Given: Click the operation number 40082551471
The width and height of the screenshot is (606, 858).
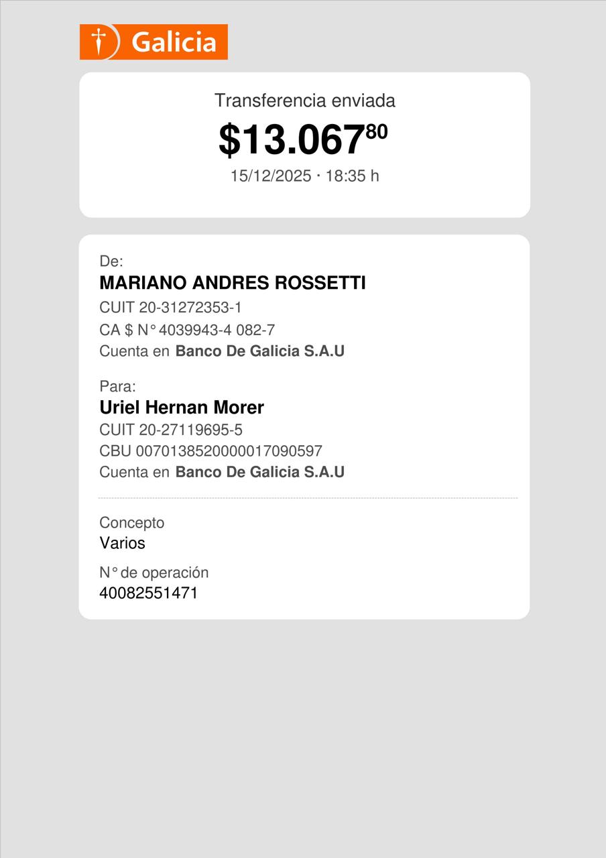Looking at the screenshot, I should [148, 593].
